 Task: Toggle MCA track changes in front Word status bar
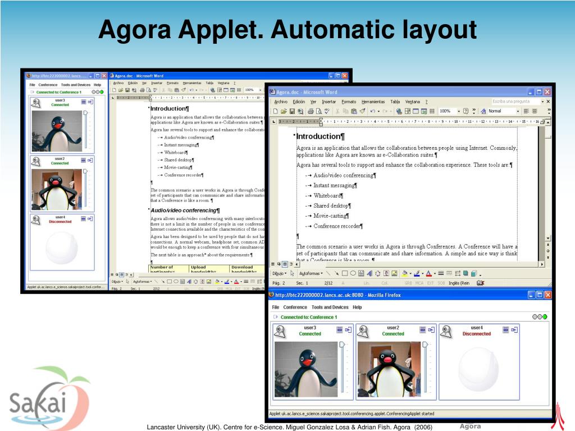(x=419, y=283)
